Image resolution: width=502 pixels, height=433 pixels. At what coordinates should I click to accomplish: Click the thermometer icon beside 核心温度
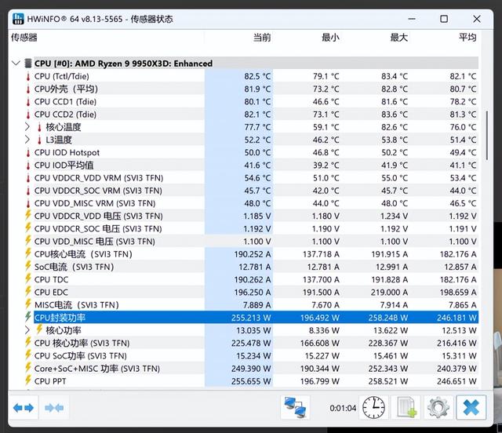(39, 127)
